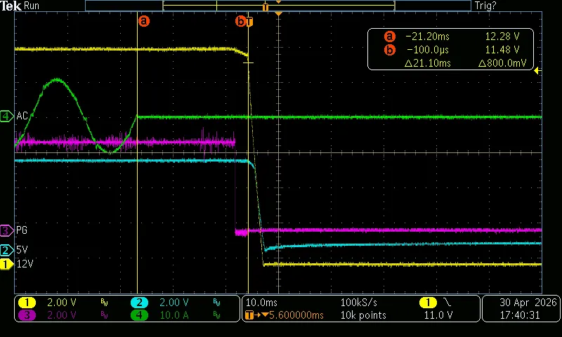Click the 10k points record length
This screenshot has height=337, width=562.
(x=363, y=315)
